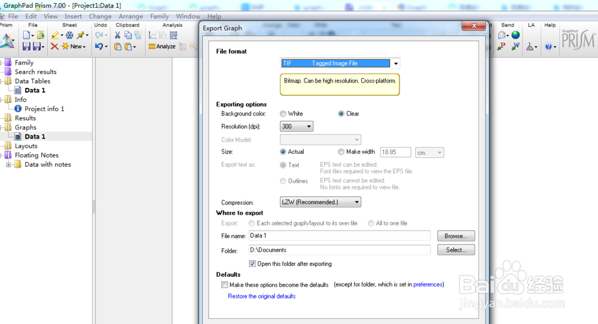This screenshot has width=598, height=324.
Task: Click the blue Undo arrow icon
Action: pos(99,46)
